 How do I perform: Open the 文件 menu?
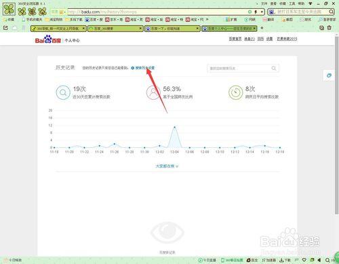pyautogui.click(x=264, y=3)
